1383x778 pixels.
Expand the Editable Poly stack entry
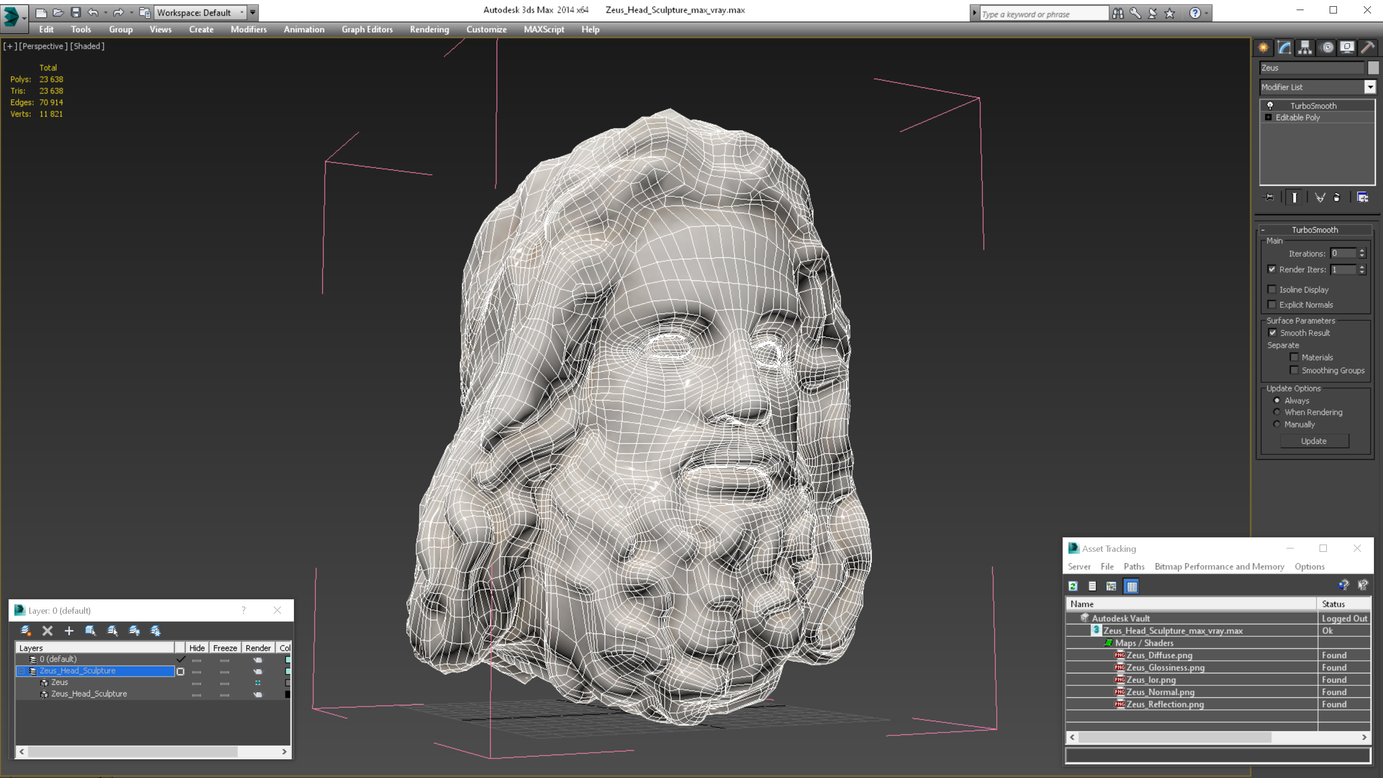1269,118
